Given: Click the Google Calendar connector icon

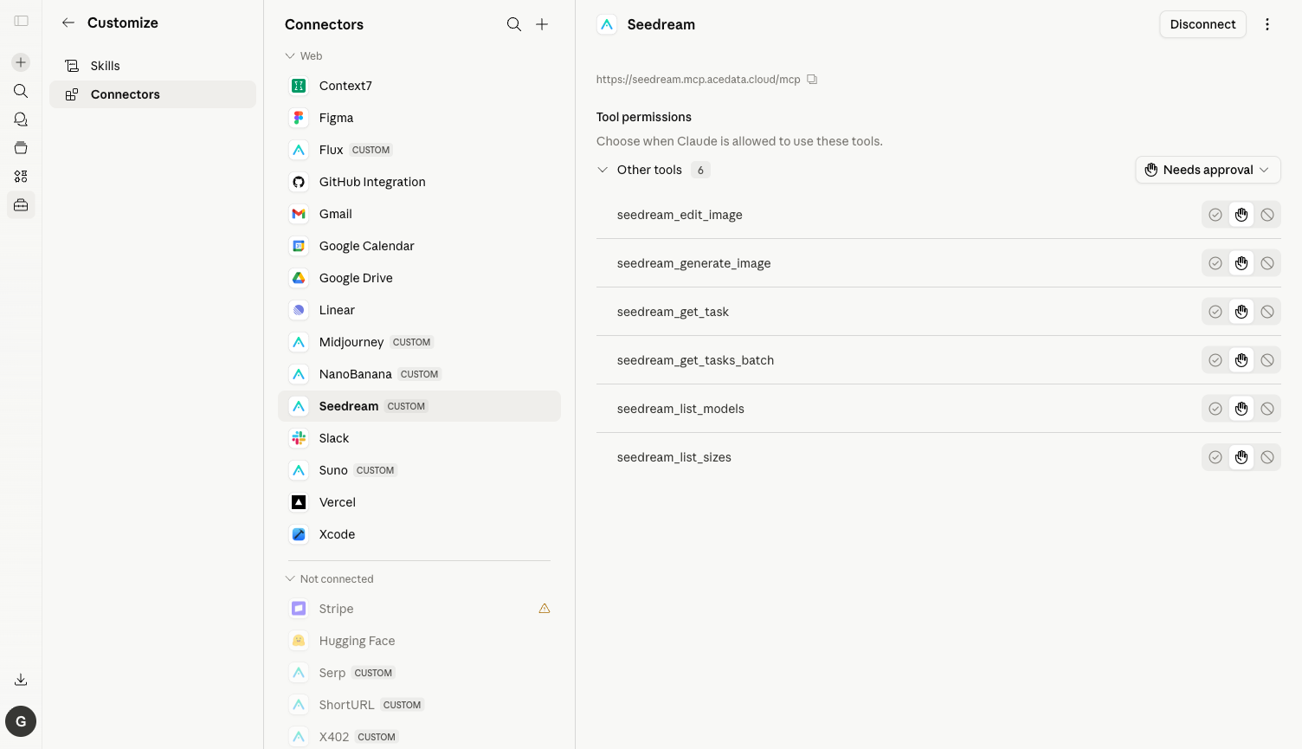Looking at the screenshot, I should (x=299, y=246).
